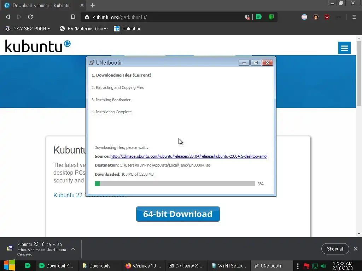Open the Eh (Malicious Goa… bookmark
This screenshot has width=362, height=271.
[83, 29]
